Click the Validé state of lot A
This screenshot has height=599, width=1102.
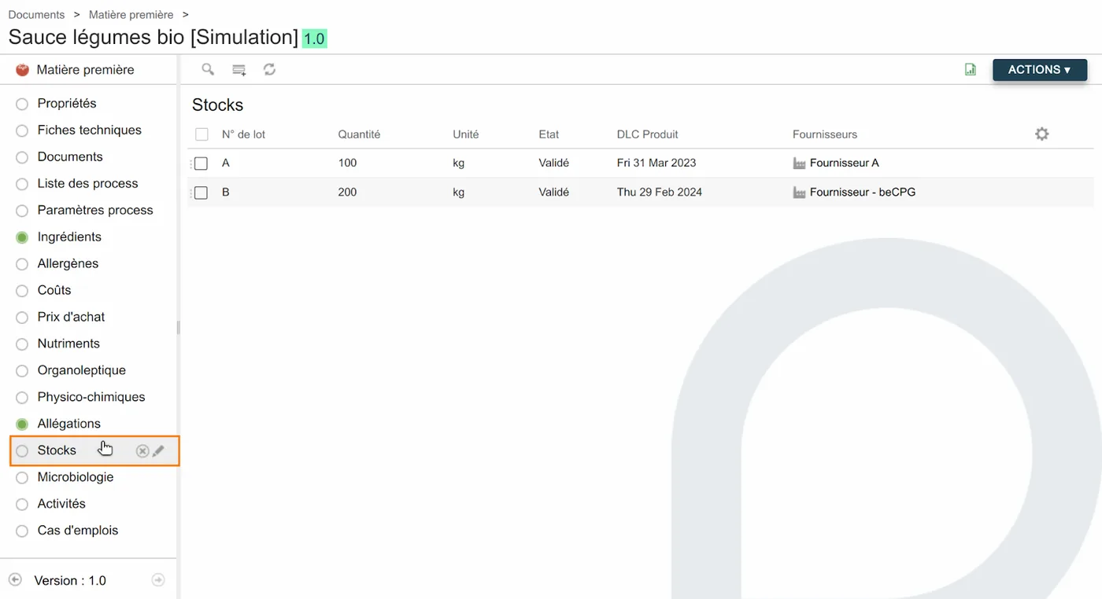click(x=553, y=163)
